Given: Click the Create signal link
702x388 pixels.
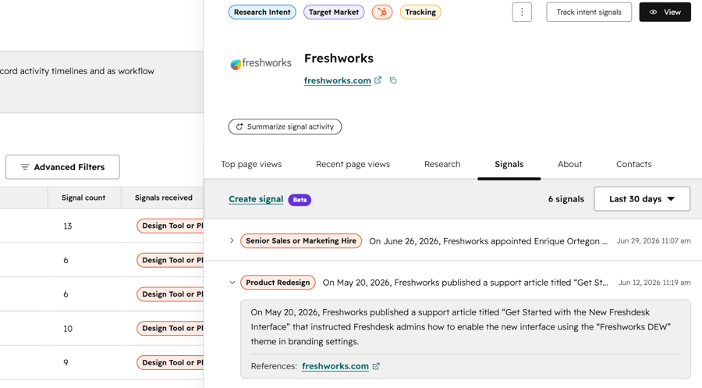Looking at the screenshot, I should coord(256,199).
